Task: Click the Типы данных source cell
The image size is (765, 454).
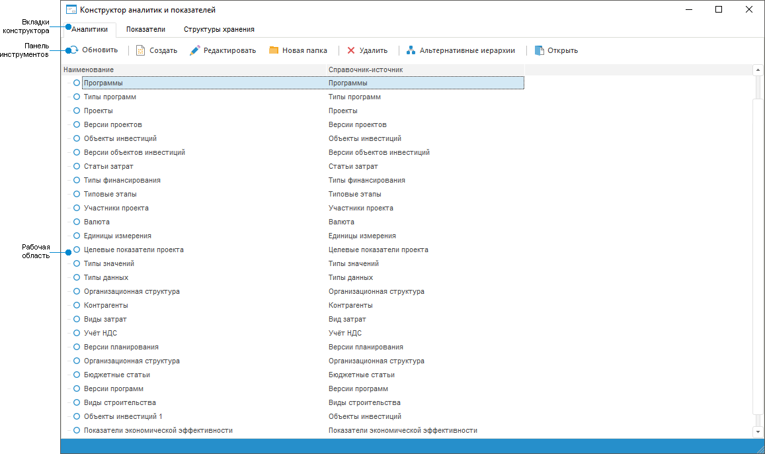Action: (x=350, y=277)
